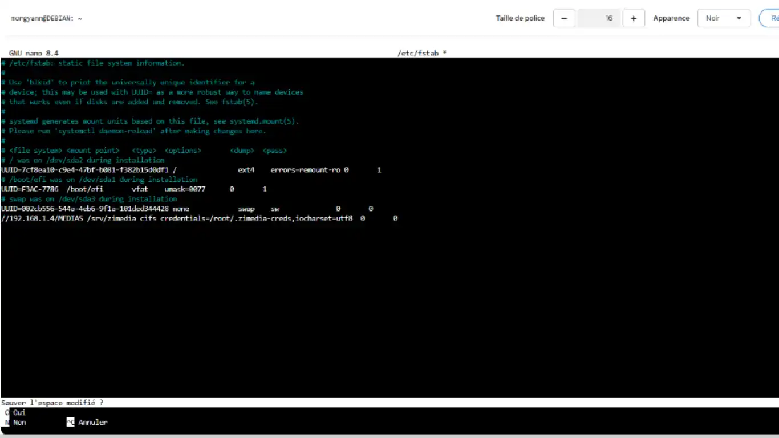This screenshot has width=779, height=438.
Task: Click the 'Please run systemctl daemon-reload' comment
Action: tap(133, 131)
